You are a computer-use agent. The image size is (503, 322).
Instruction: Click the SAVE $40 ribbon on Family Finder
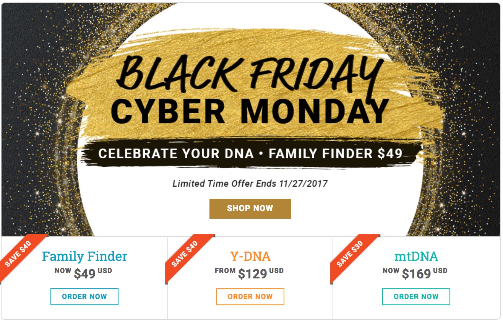[18, 254]
